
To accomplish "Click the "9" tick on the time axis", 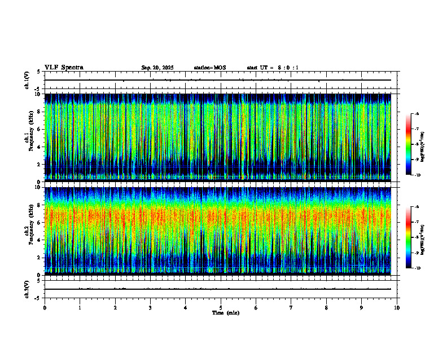I will 361,308.
